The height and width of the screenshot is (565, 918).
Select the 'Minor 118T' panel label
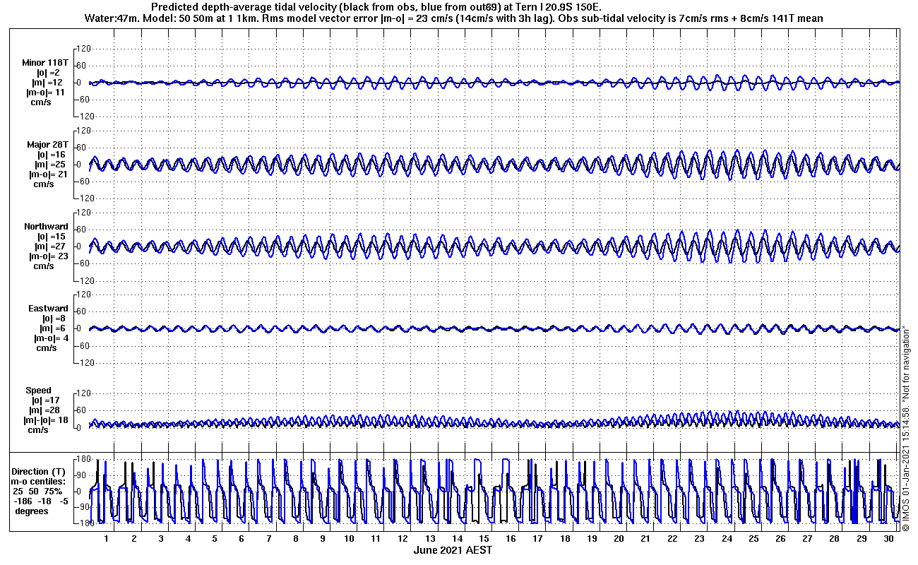click(45, 63)
